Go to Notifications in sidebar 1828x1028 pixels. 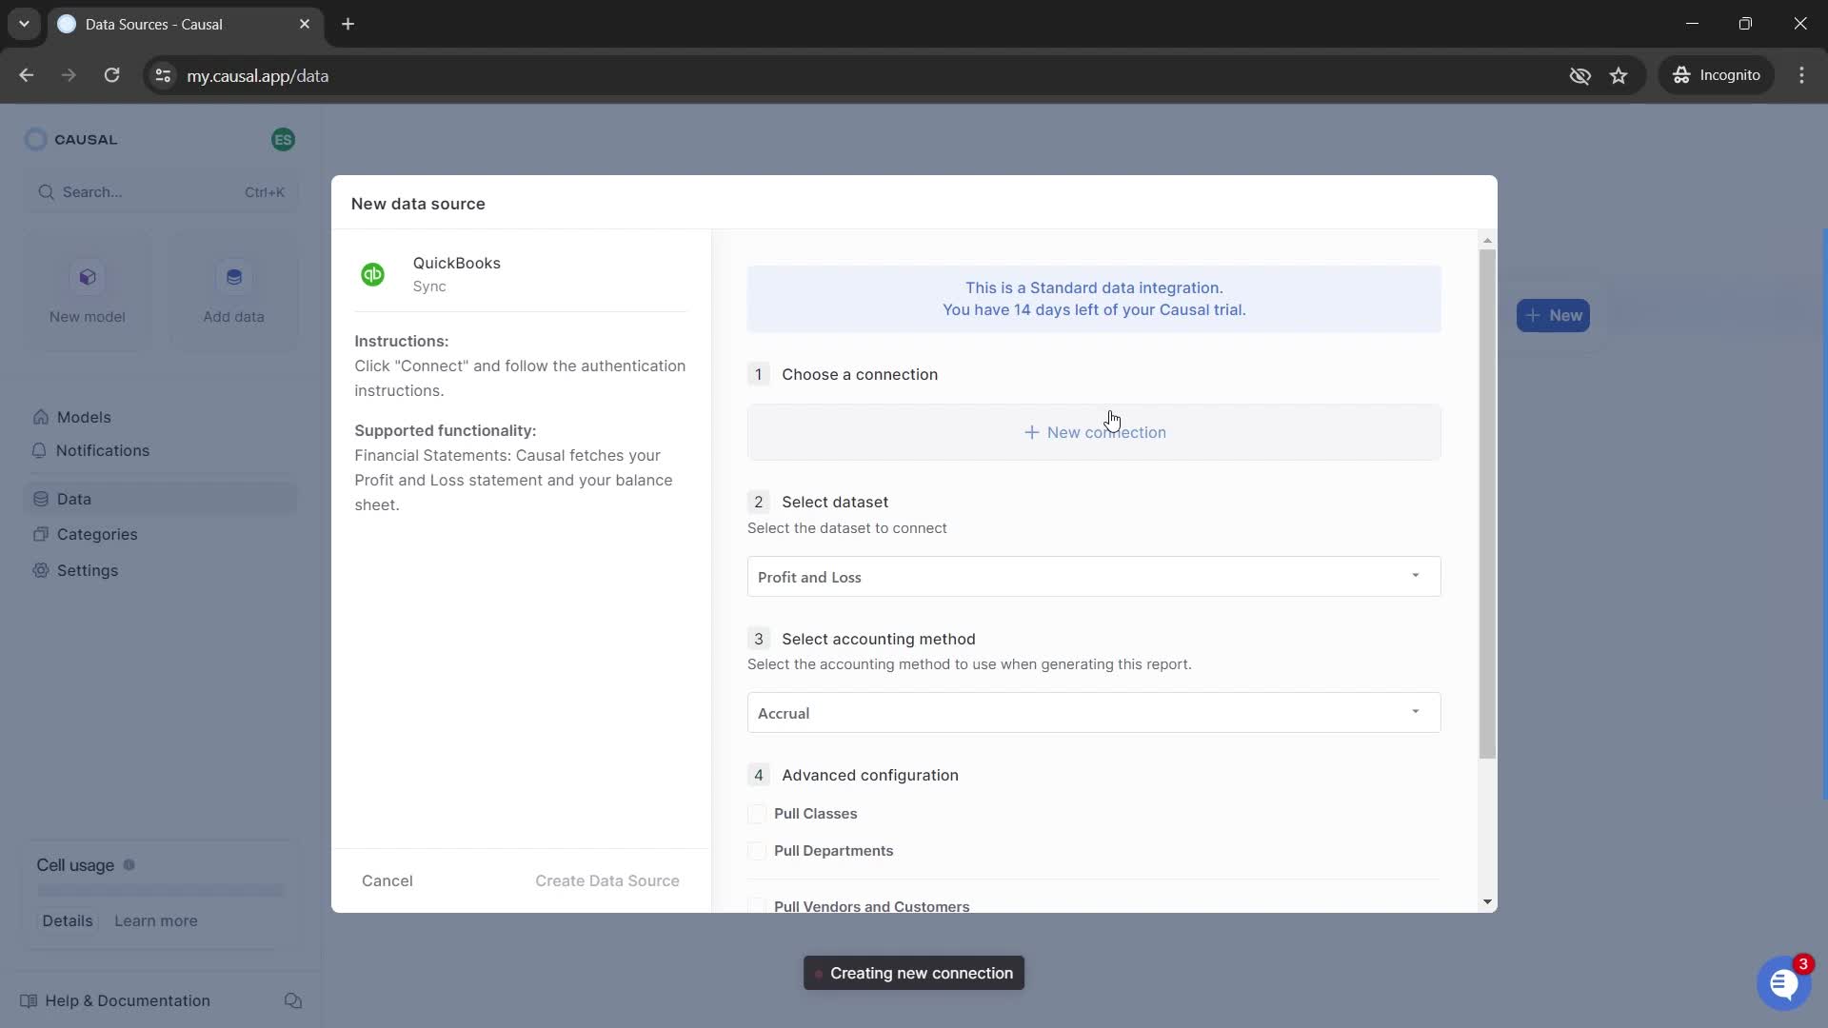(103, 450)
